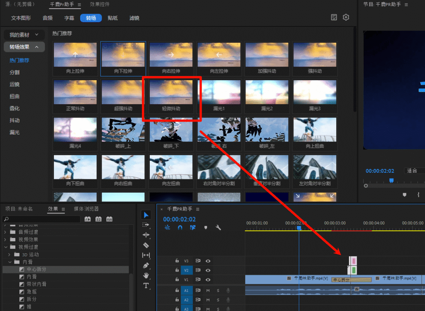The image size is (425, 311).
Task: Activate the Ripple Edit tool
Action: coord(146,235)
